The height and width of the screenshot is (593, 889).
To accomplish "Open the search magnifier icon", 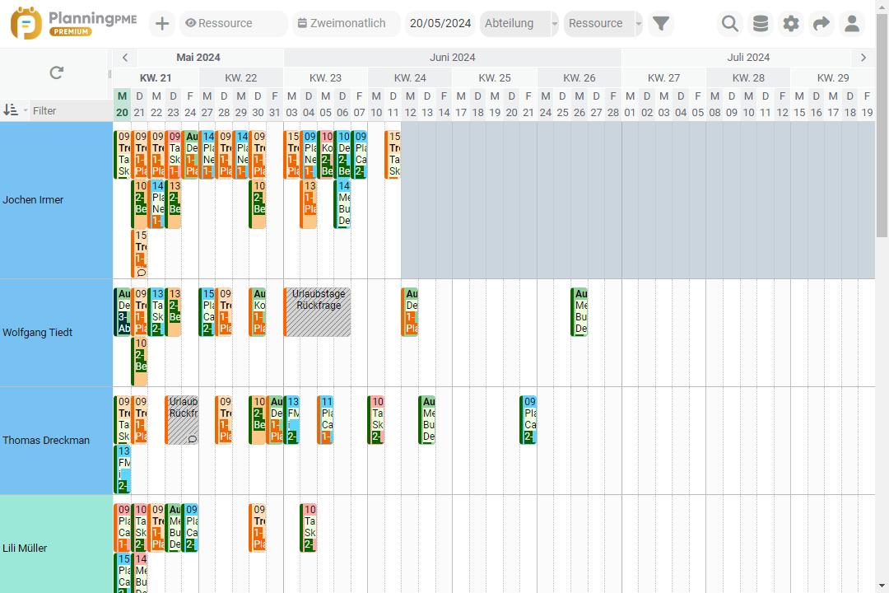I will (729, 24).
